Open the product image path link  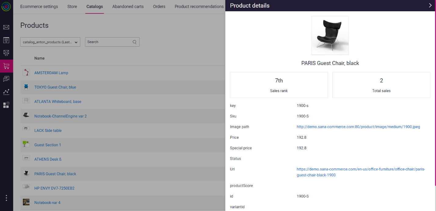[x=358, y=127]
